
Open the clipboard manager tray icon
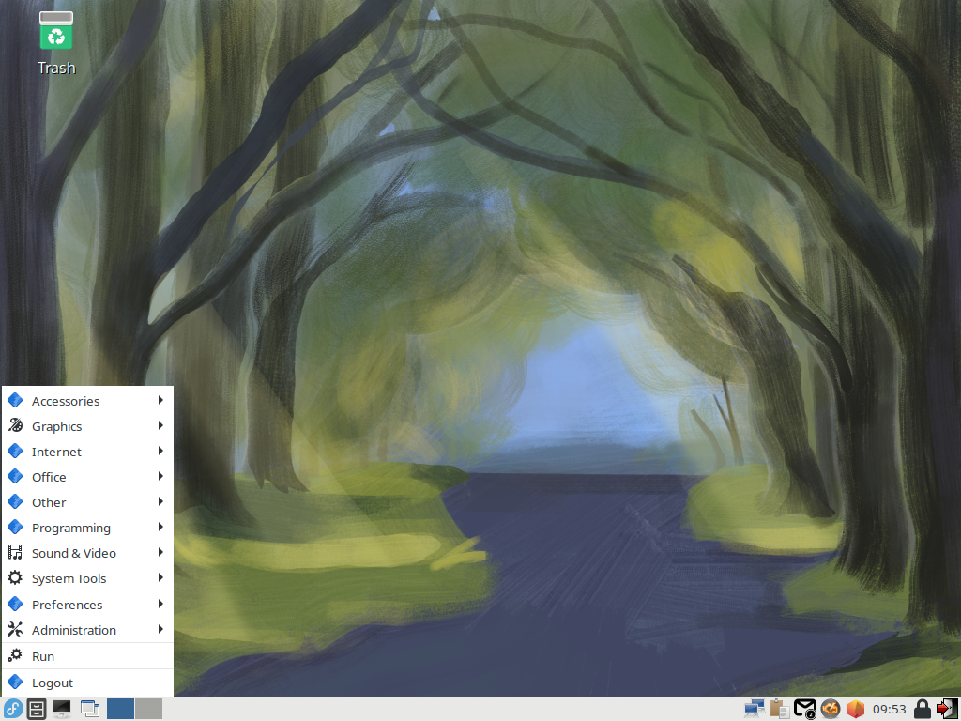tap(780, 709)
